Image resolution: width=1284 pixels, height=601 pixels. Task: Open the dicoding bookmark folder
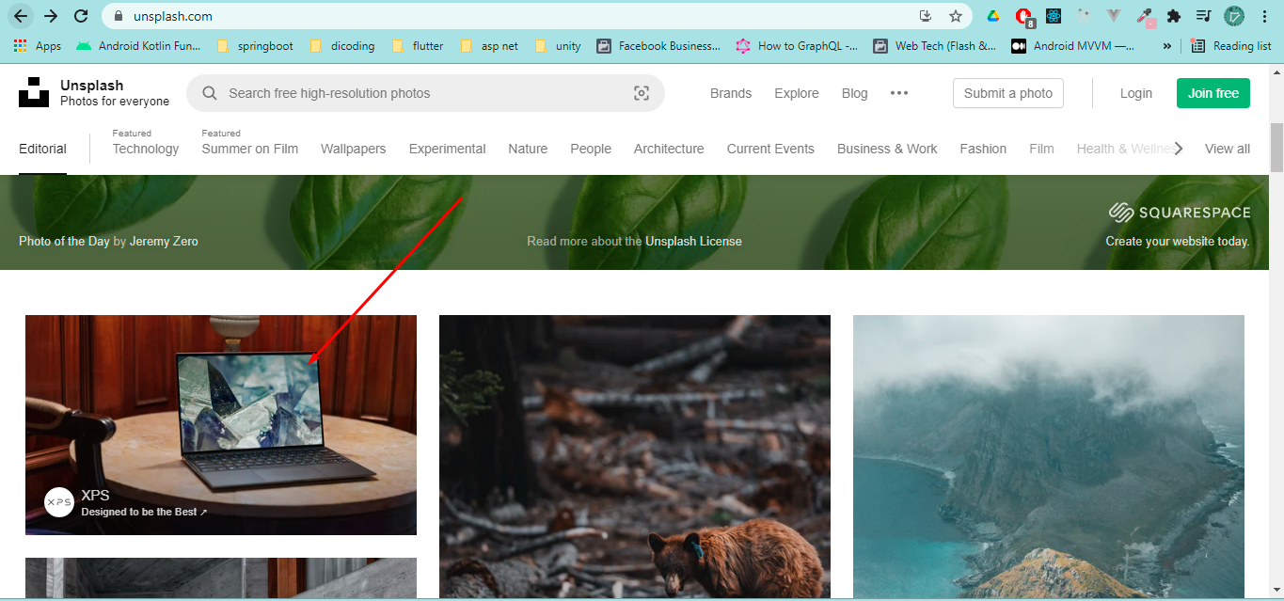[342, 46]
